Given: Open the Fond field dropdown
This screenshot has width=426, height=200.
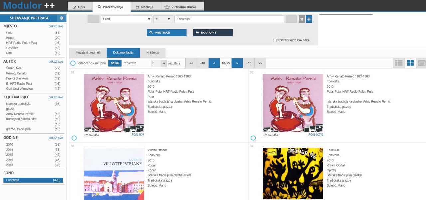Looking at the screenshot, I should [126, 19].
